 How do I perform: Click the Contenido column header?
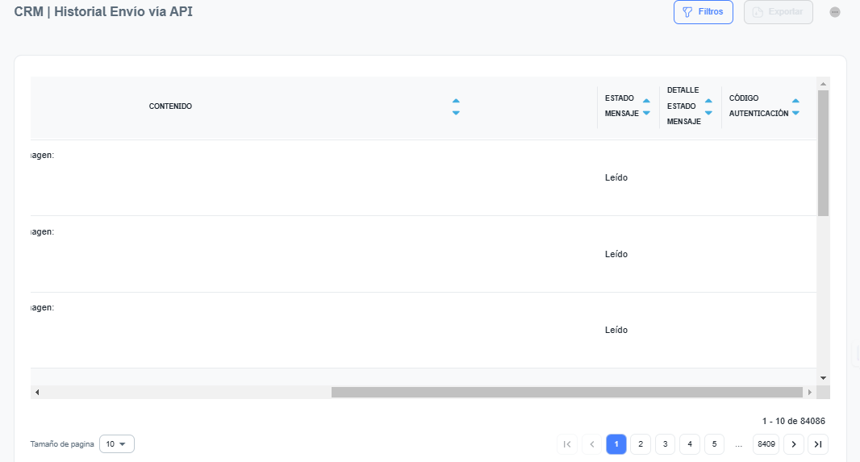170,106
